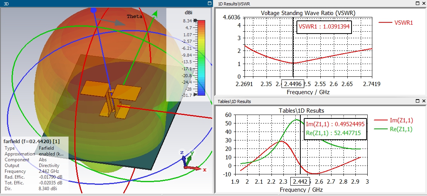
Task: Close the 1D Results\VSWR window
Action: (424, 3)
